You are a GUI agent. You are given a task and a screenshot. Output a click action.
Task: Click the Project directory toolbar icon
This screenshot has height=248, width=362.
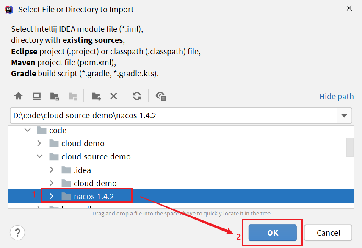pos(55,96)
